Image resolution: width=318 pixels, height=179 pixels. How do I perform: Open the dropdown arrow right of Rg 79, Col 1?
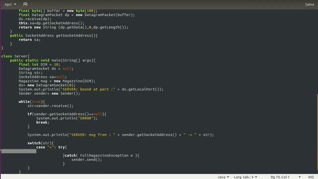300,177
